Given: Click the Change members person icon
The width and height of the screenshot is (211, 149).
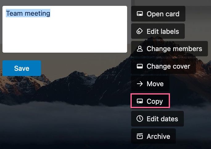Looking at the screenshot, I should coord(140,49).
